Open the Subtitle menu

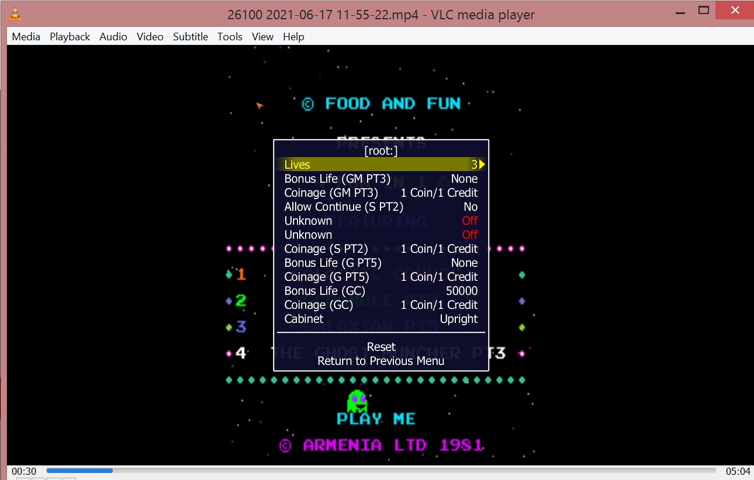pos(190,37)
